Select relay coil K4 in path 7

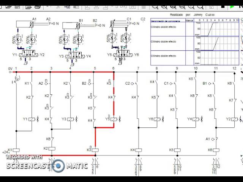pos(139,150)
